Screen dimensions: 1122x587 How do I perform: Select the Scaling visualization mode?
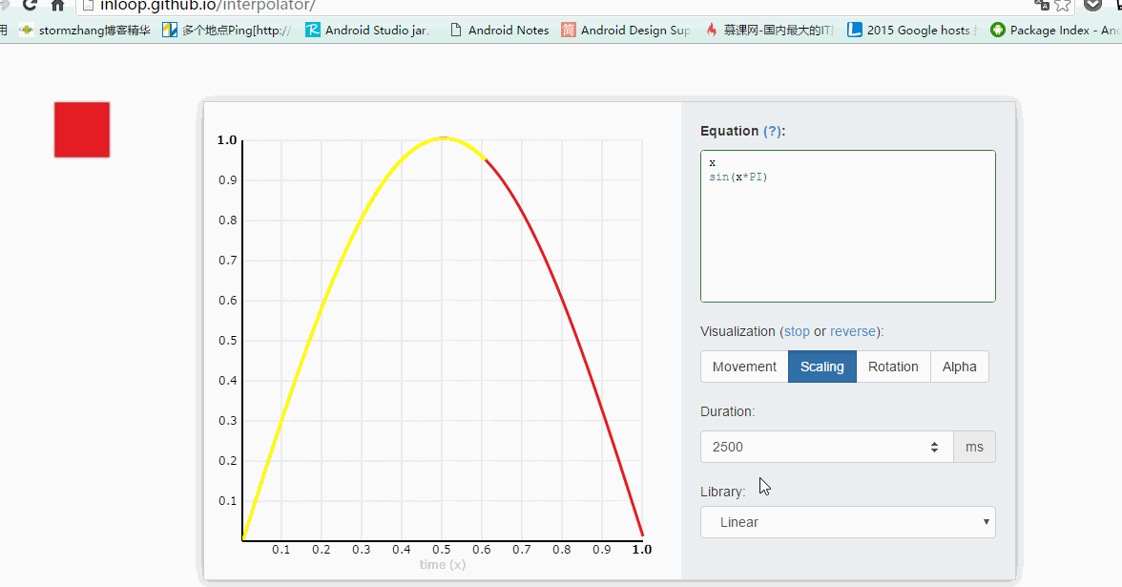[822, 367]
